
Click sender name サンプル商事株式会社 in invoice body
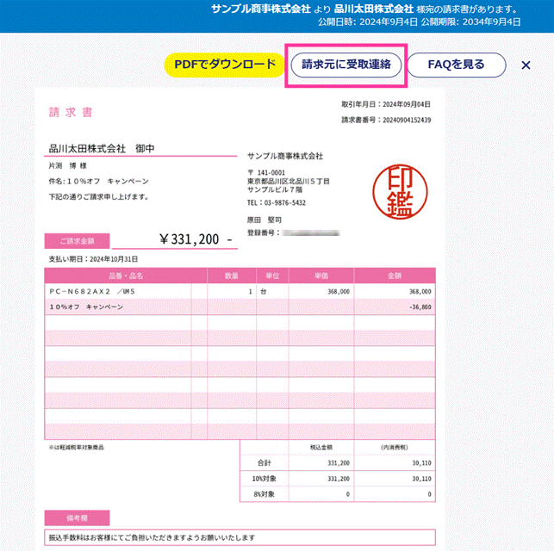(x=285, y=156)
